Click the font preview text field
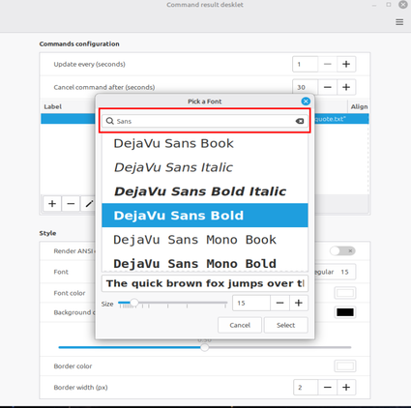The width and height of the screenshot is (411, 408). 205,283
